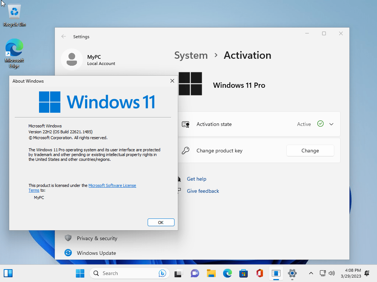The height and width of the screenshot is (282, 377).
Task: Click the Change product key key icon
Action: point(186,151)
